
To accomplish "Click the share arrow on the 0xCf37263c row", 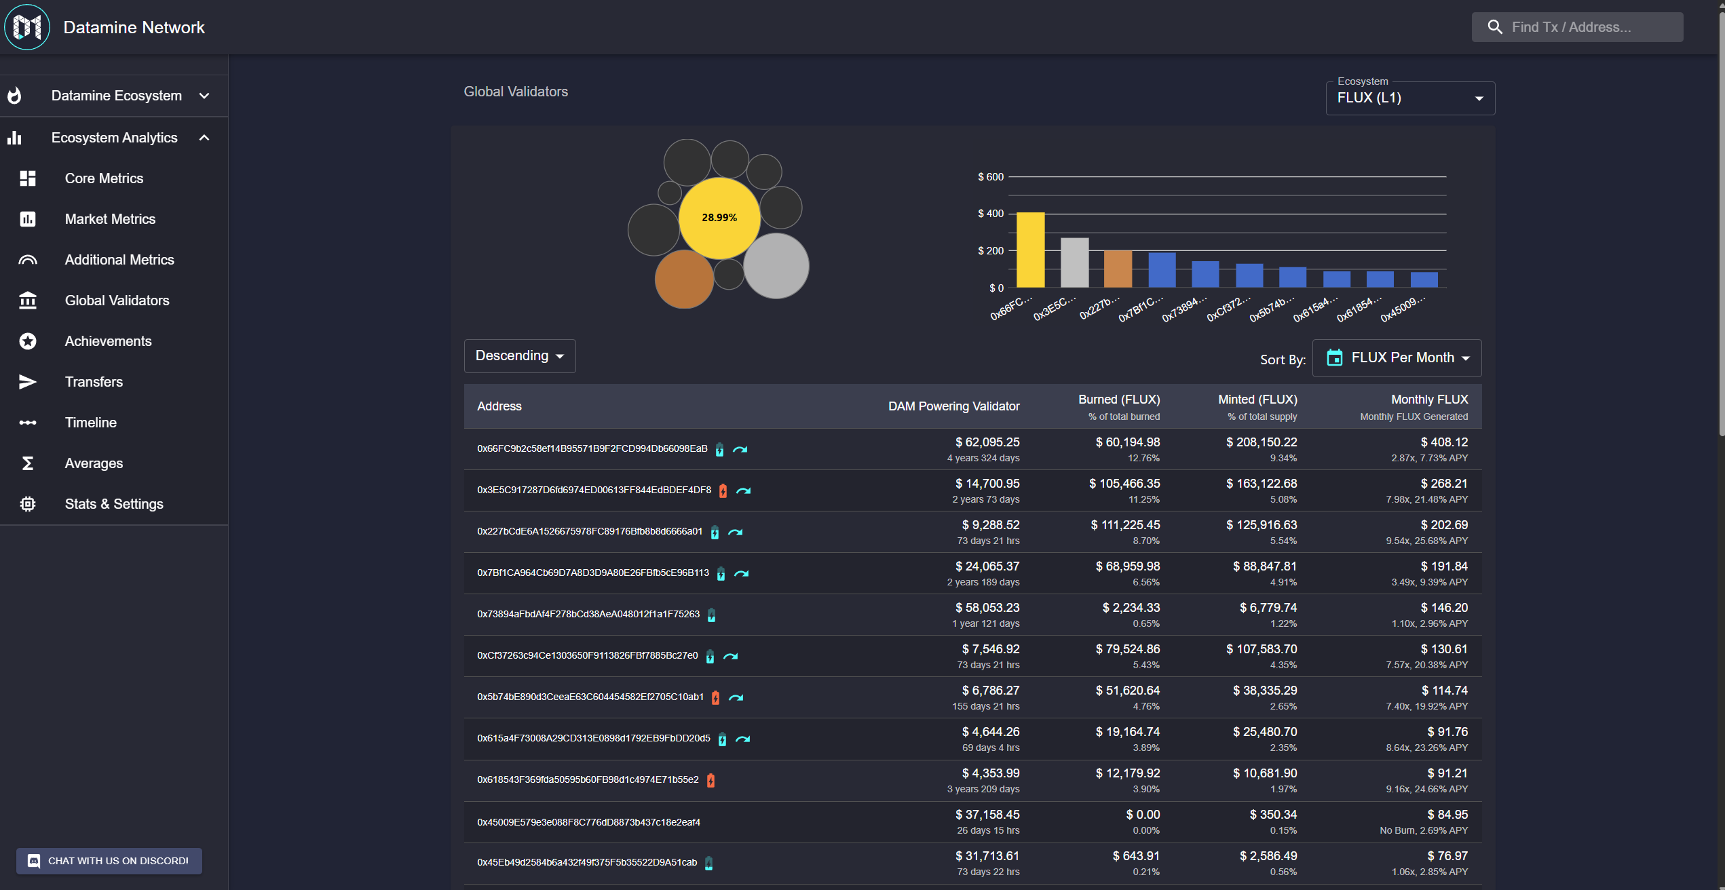I will [x=731, y=656].
